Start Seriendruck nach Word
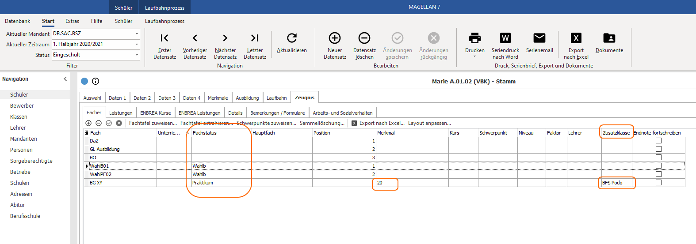696x244 pixels. 505,45
